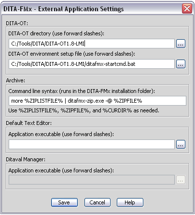The height and width of the screenshot is (215, 195).
Task: Browse for the environment setup file
Action: point(181,64)
